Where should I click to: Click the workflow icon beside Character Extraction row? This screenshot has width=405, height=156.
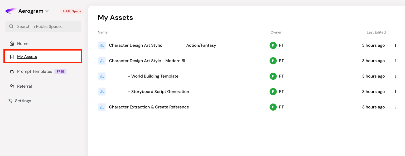click(102, 107)
